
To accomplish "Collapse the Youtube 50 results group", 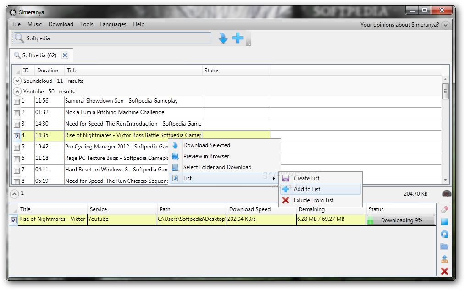I will click(x=17, y=91).
